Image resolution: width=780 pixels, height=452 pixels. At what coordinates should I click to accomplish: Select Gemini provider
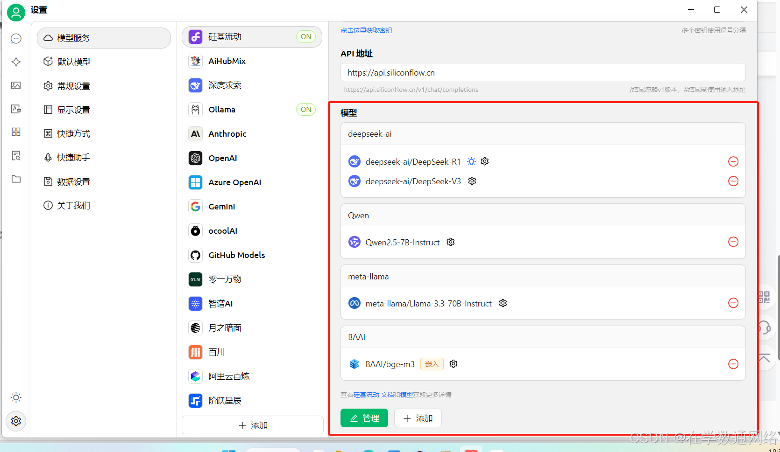(x=252, y=207)
